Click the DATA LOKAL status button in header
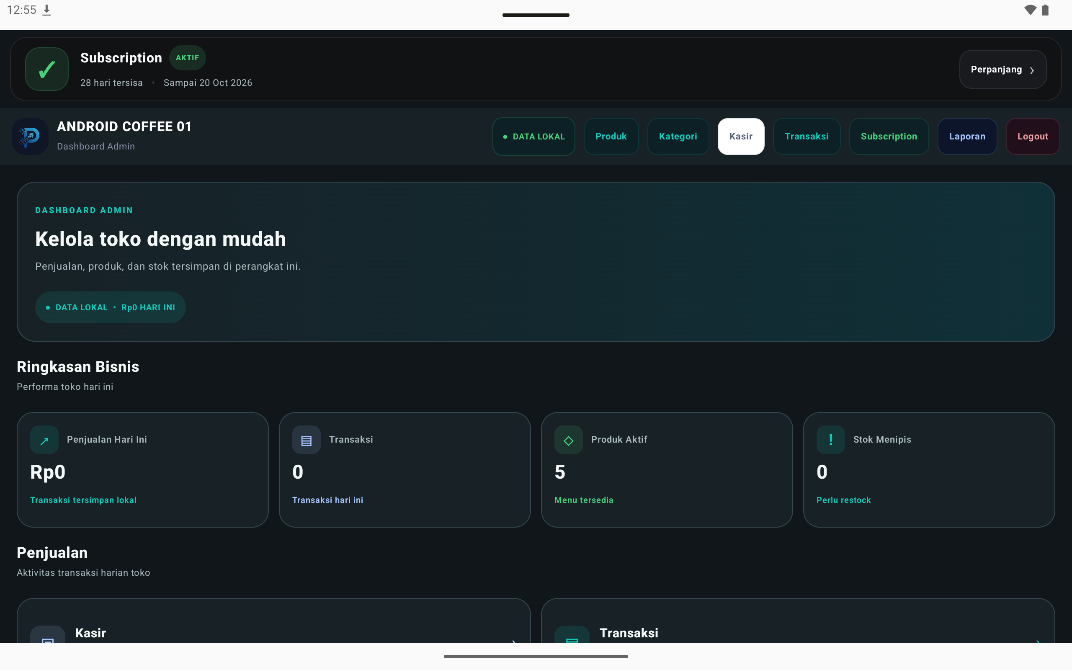Viewport: 1072px width, 670px height. (534, 137)
